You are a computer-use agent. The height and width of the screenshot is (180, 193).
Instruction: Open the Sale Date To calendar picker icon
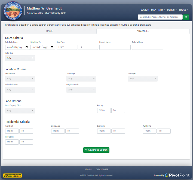pyautogui.click(x=52, y=47)
